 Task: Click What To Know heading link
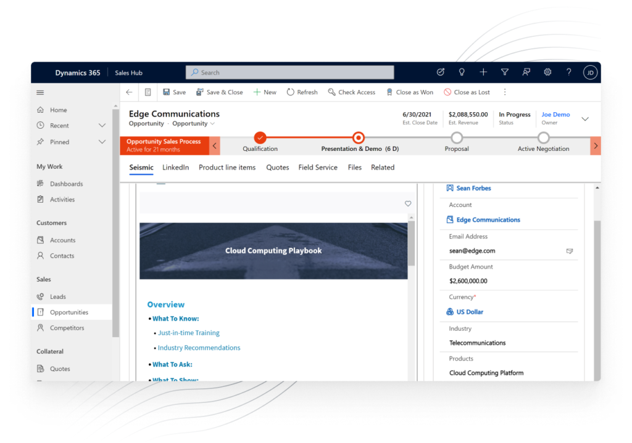[175, 319]
